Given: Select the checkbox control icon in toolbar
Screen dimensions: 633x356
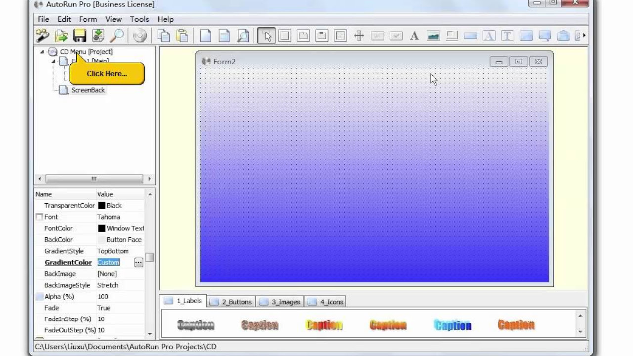Looking at the screenshot, I should tap(396, 36).
